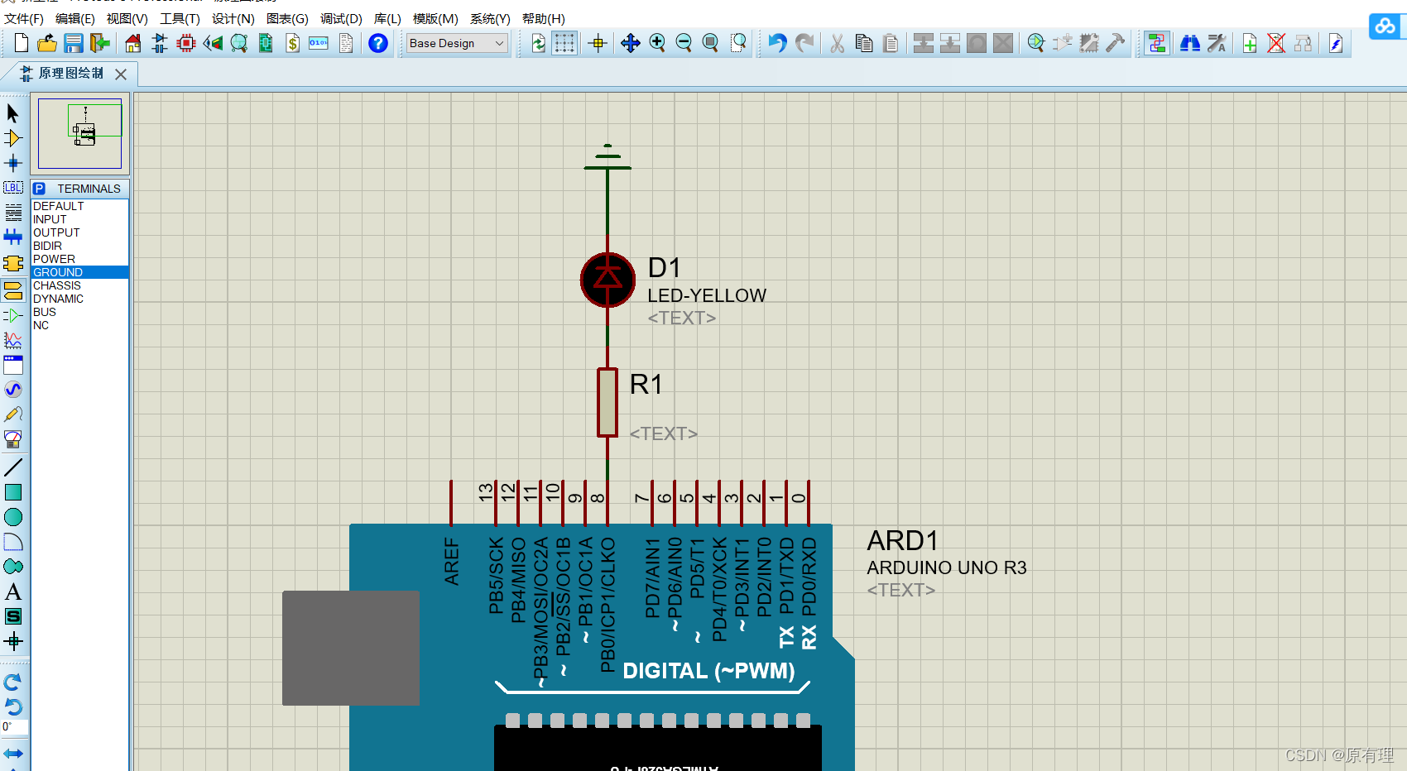Open the Base Design variant dropdown
The height and width of the screenshot is (771, 1407).
(457, 43)
